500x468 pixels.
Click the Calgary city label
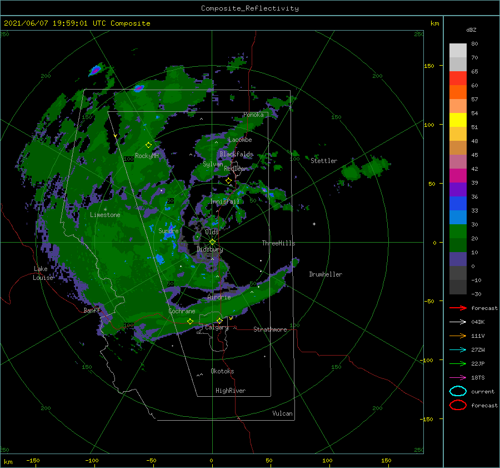point(217,327)
